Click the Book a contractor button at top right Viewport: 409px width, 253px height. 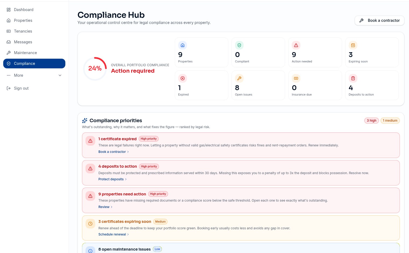(379, 20)
